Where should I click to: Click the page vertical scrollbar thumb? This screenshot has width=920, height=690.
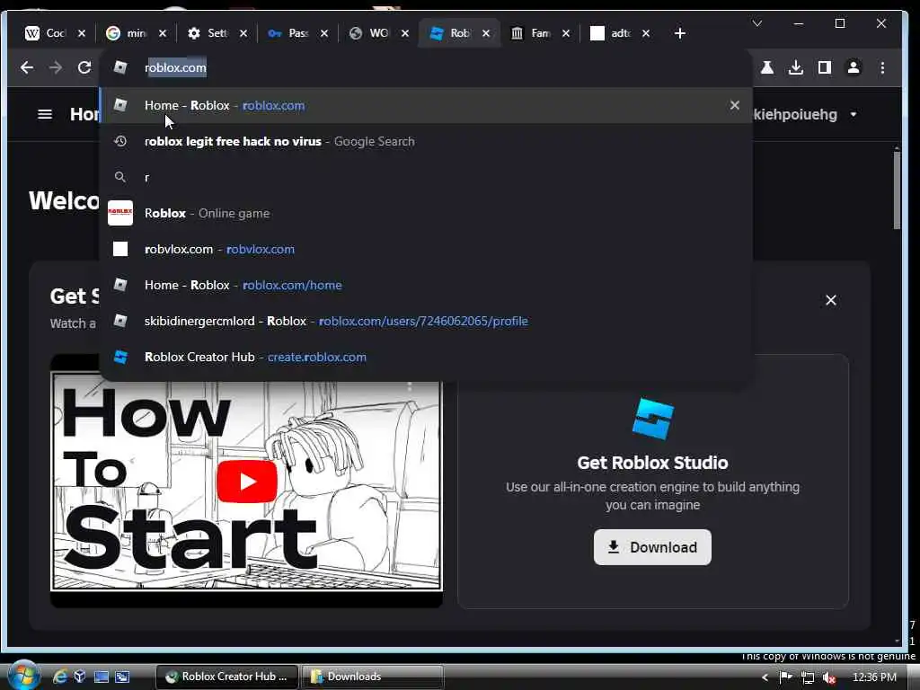point(897,191)
